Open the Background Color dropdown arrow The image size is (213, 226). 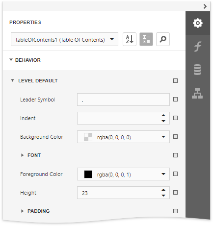[x=163, y=137]
